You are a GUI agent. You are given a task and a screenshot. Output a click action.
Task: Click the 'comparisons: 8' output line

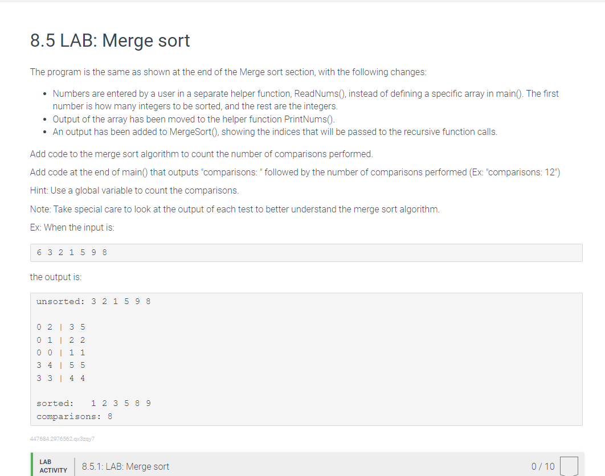73,416
